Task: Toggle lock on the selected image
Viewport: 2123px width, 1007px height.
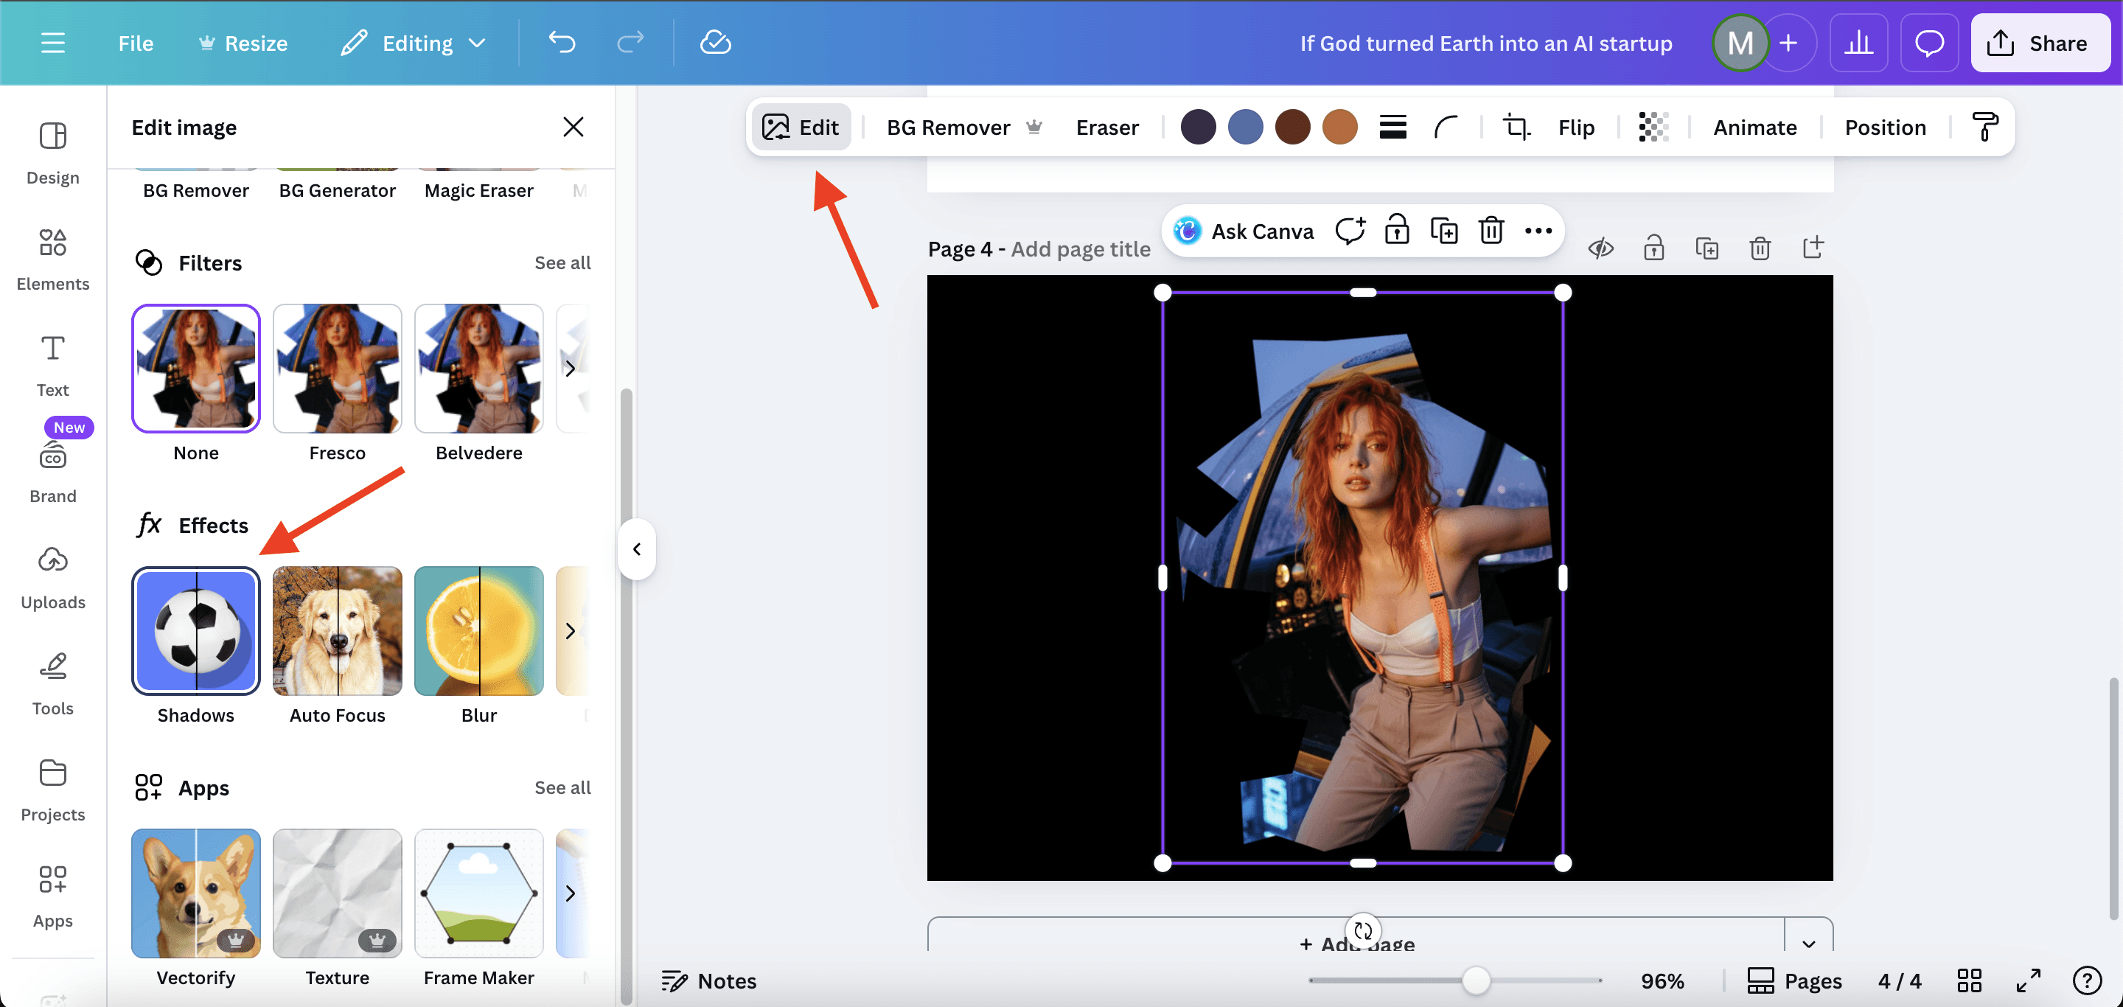Action: tap(1396, 231)
